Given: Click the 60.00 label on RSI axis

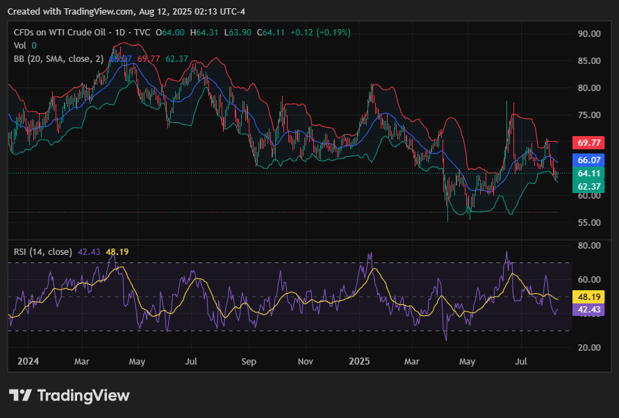Looking at the screenshot, I should click(589, 279).
